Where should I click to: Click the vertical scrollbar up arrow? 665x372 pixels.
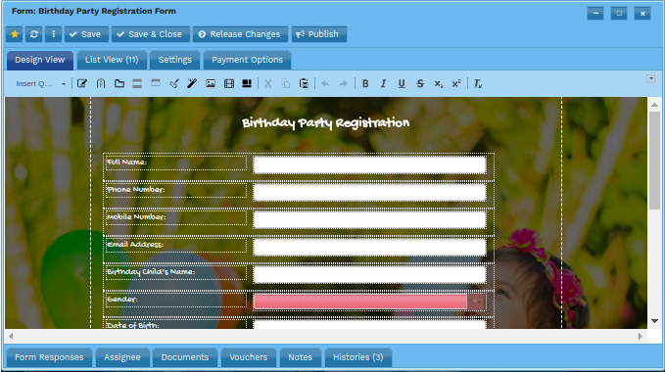click(654, 105)
